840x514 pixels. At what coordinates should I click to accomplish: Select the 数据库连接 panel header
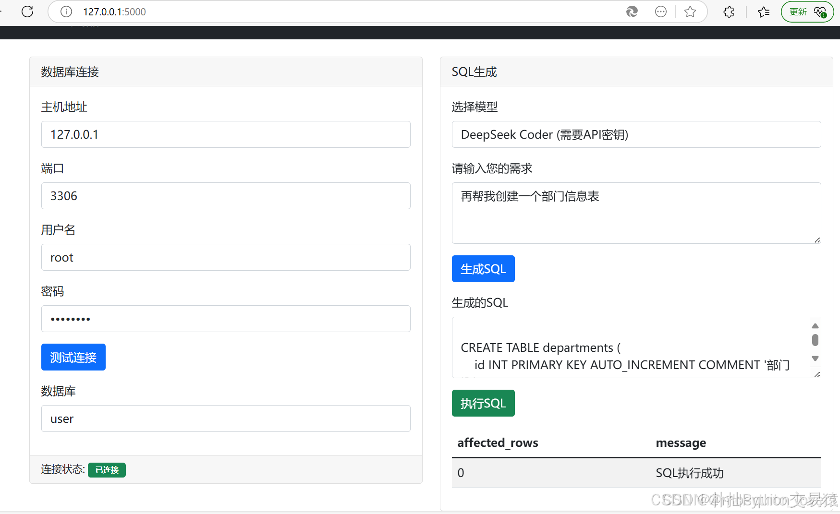coord(70,72)
